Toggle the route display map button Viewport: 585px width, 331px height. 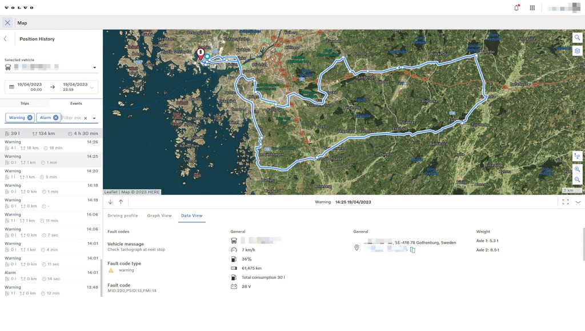tap(577, 156)
